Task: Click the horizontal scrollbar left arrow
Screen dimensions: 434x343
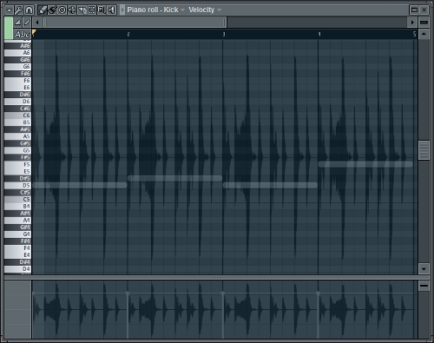Action: pos(37,22)
